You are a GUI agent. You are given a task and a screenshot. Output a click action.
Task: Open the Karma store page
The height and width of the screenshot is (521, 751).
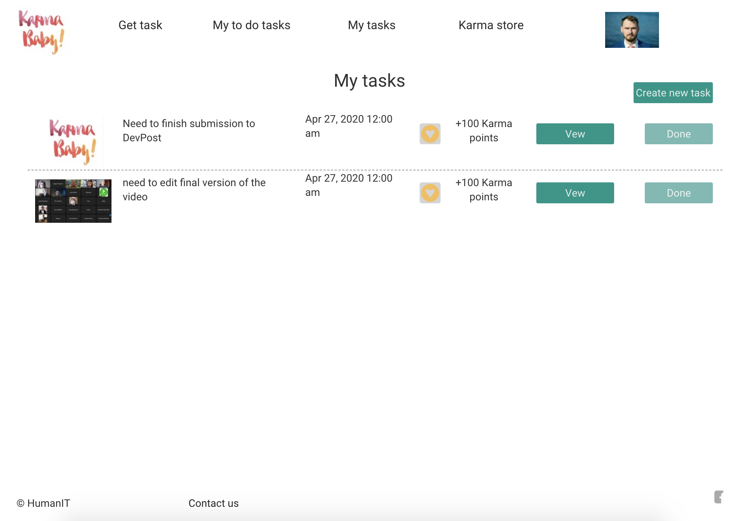(x=491, y=25)
